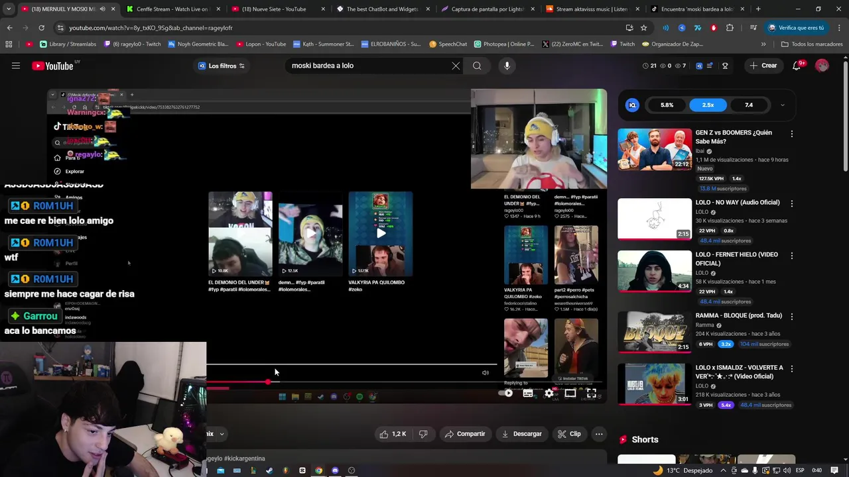Dislike the video
Screen dimensions: 849x477
click(423, 434)
